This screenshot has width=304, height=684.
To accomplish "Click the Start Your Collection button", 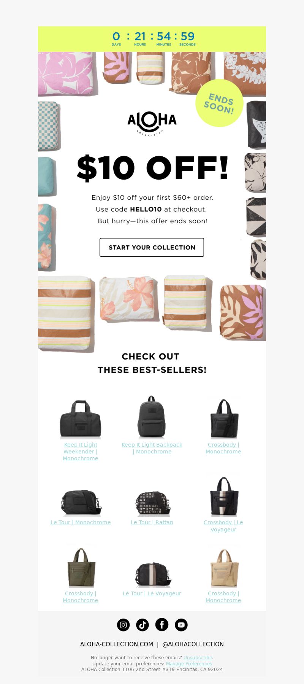I will point(152,247).
